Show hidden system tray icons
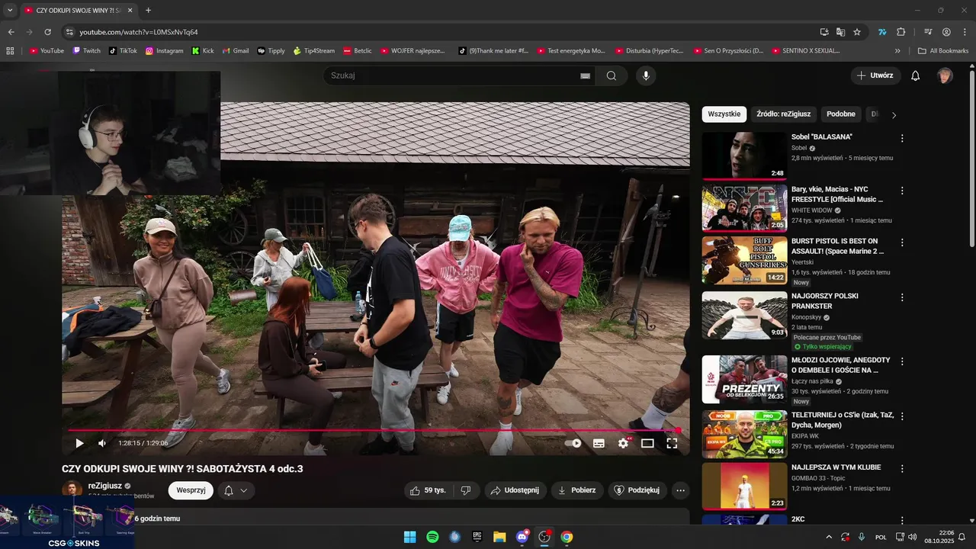 829,537
